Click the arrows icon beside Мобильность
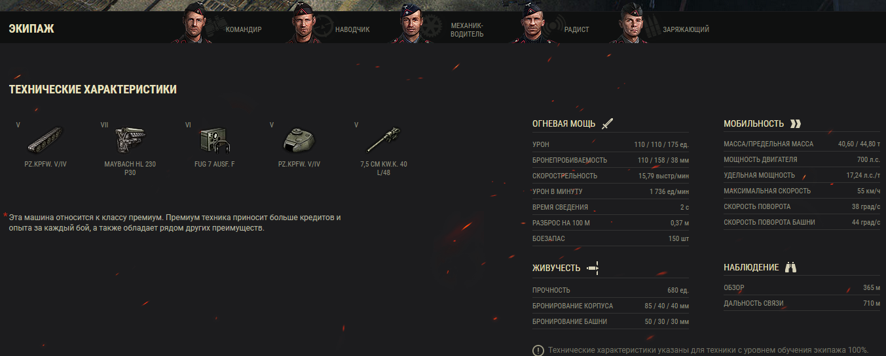The image size is (886, 356). coord(796,123)
